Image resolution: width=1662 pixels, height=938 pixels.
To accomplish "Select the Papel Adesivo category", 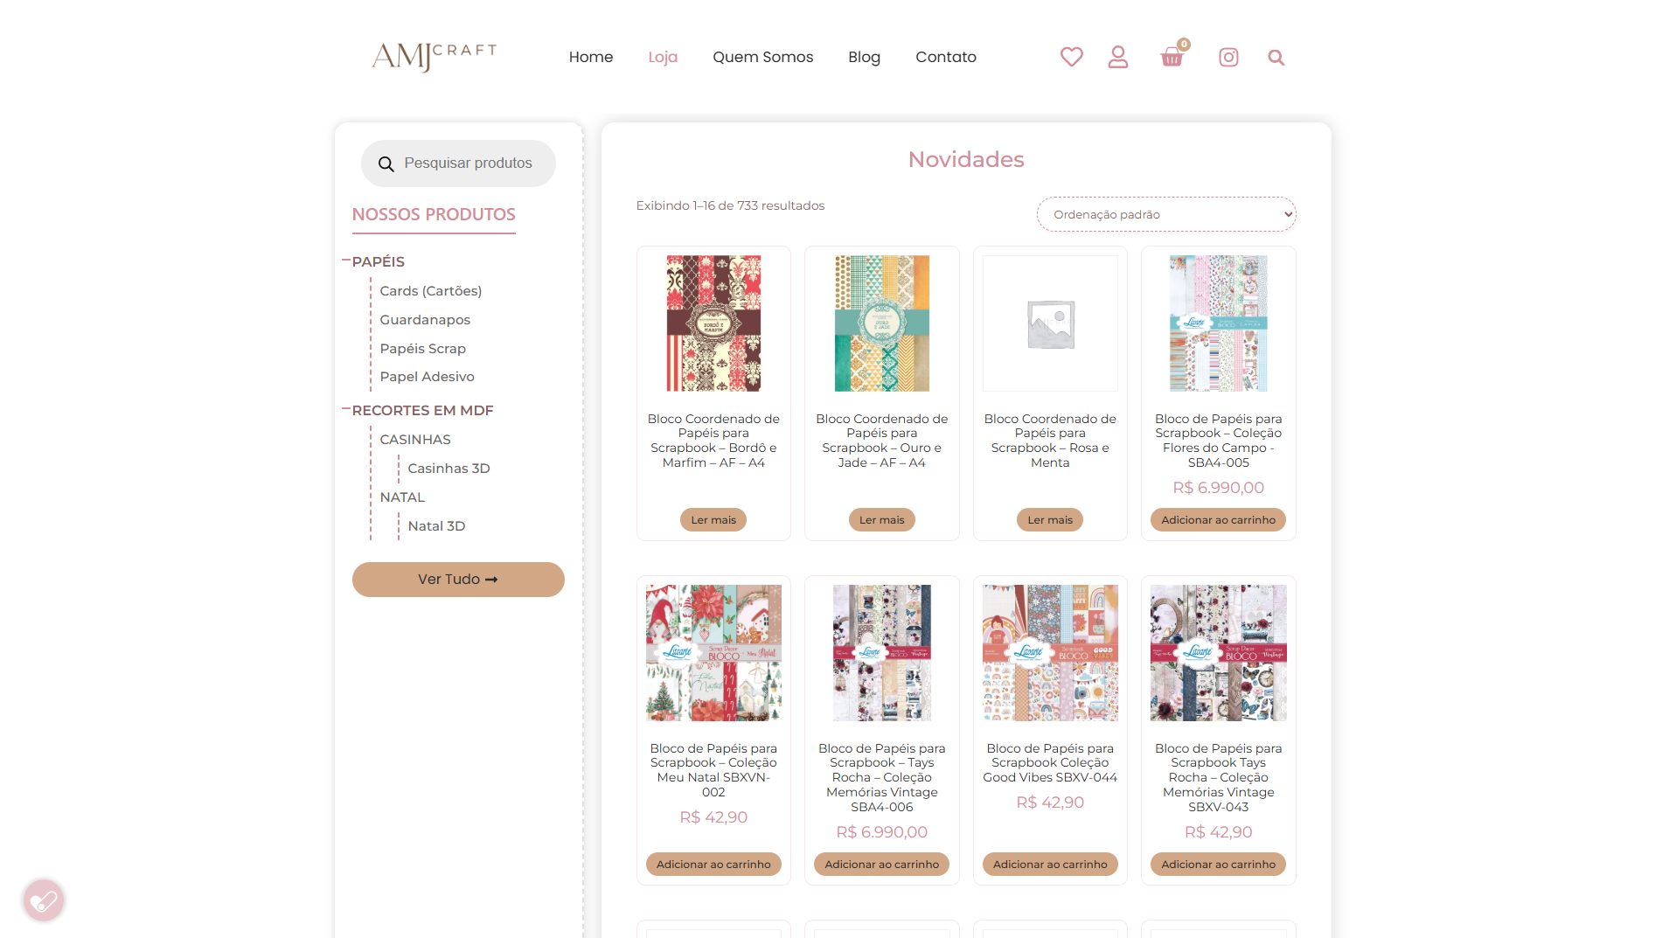I will tap(428, 377).
